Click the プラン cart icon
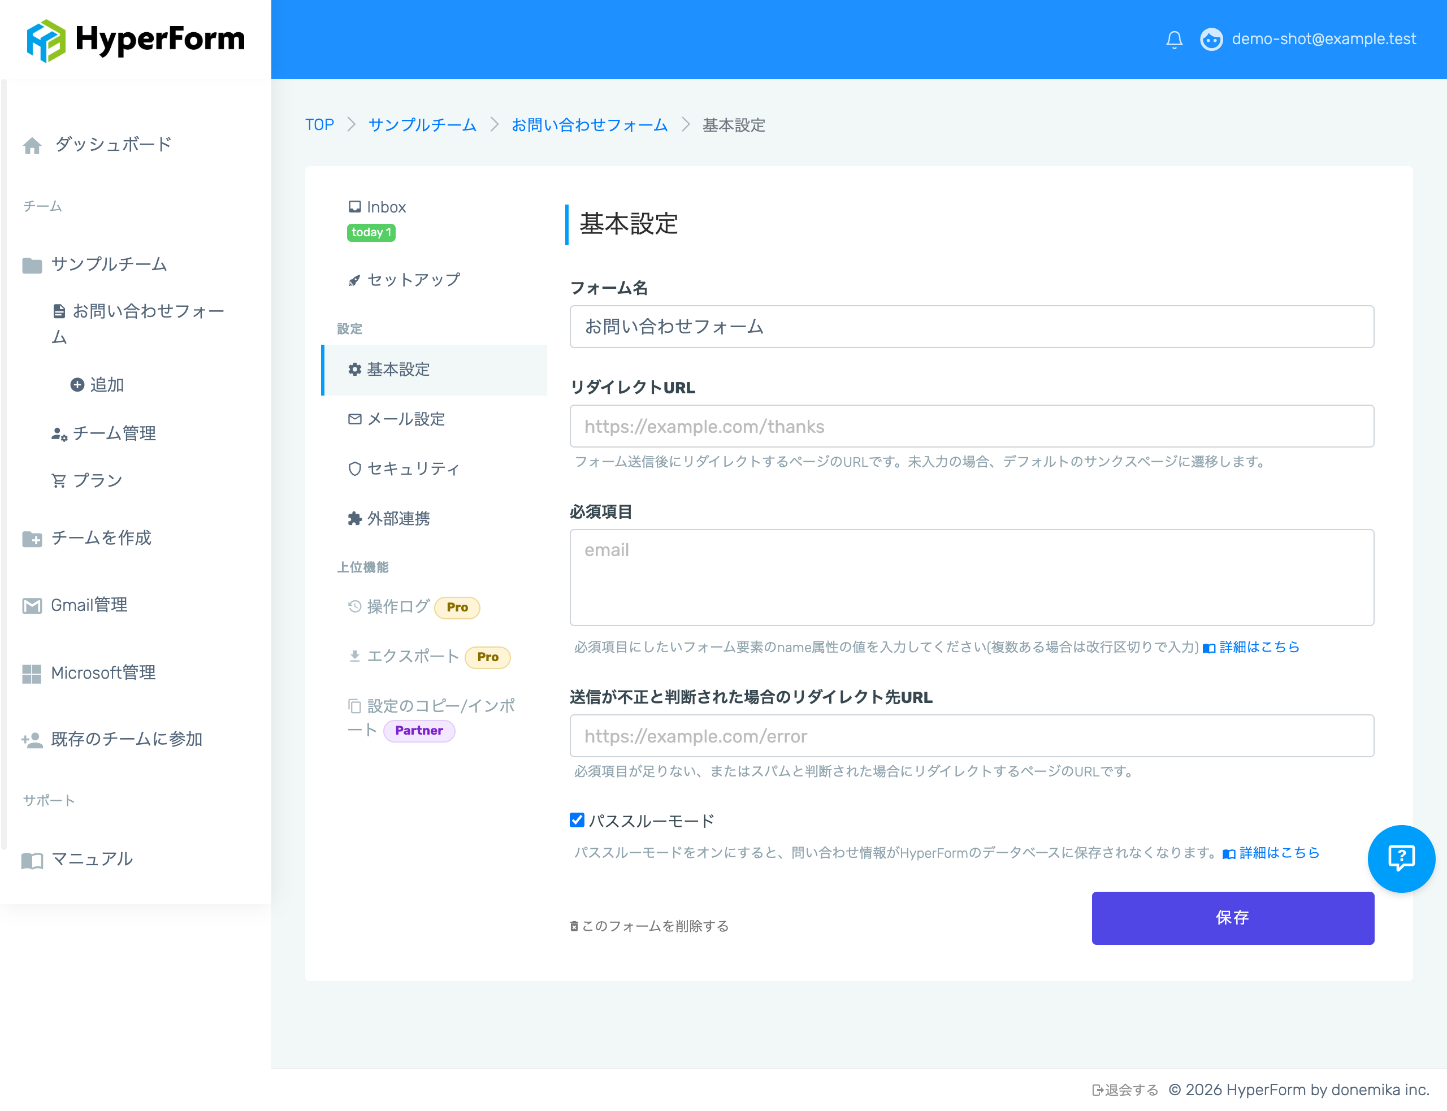The width and height of the screenshot is (1447, 1111). pos(59,481)
